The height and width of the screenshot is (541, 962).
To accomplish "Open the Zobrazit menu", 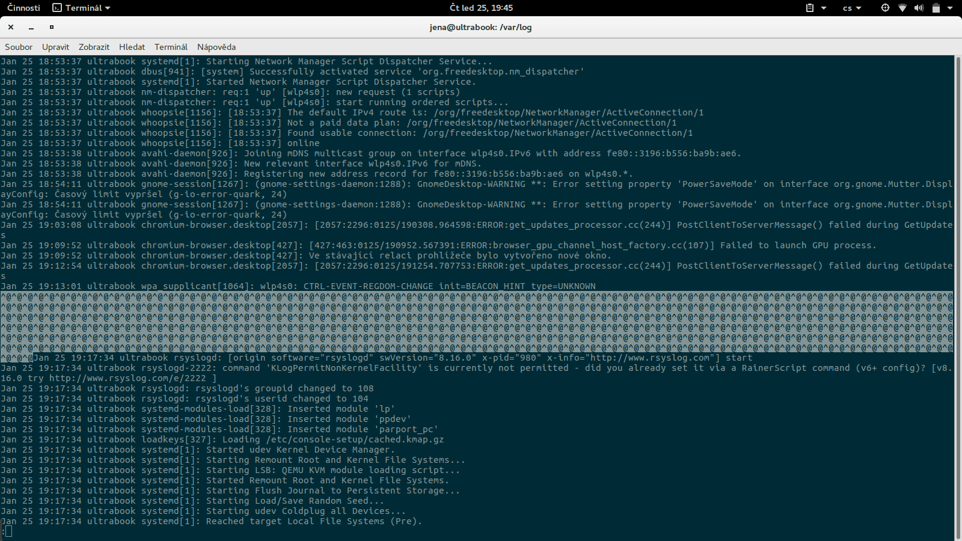I will [x=94, y=47].
